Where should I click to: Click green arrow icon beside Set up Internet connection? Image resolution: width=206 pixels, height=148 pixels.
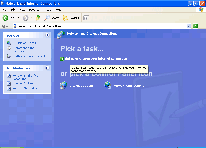pyautogui.click(x=62, y=59)
